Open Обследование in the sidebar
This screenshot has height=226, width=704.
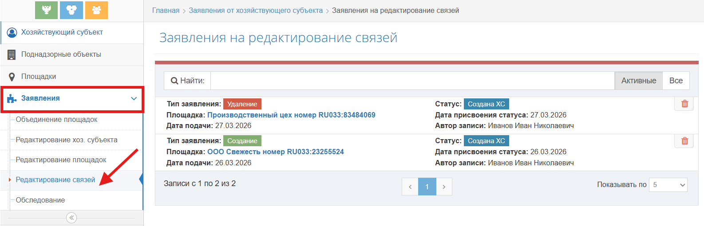click(40, 200)
